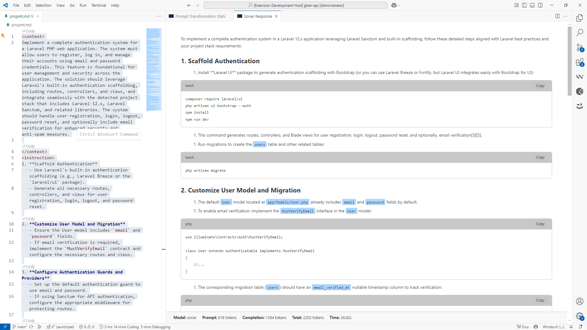The height and width of the screenshot is (330, 587).
Task: Open Copilot dropdown arrow in title bar
Action: [399, 5]
